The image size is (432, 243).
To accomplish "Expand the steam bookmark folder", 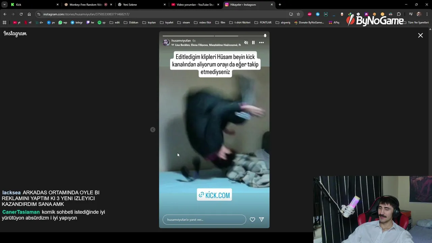I will pyautogui.click(x=184, y=23).
